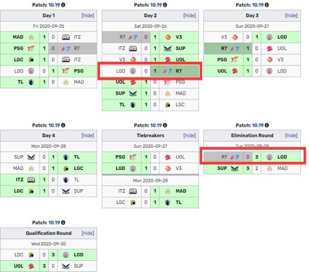Click MAD team logo in Day 1 first match
This screenshot has width=309, height=272.
(31, 37)
